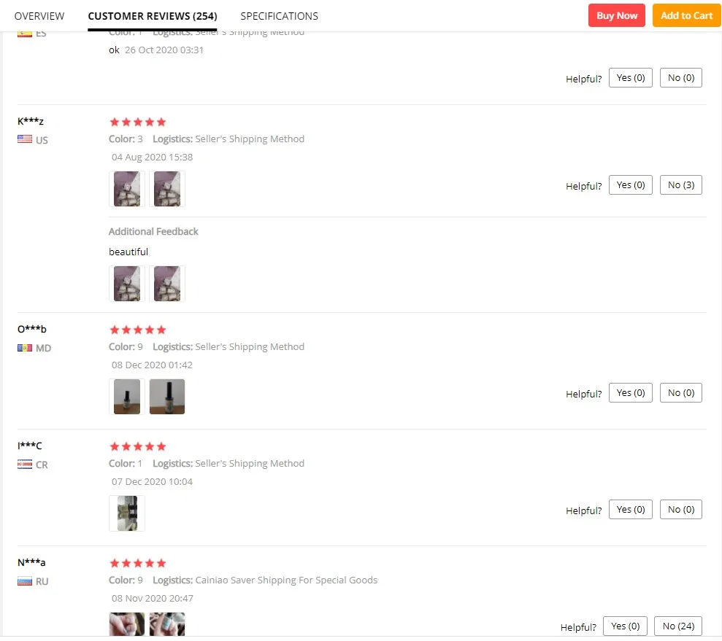722x641 pixels.
Task: Click No (3) on K***z's review
Action: tap(680, 185)
